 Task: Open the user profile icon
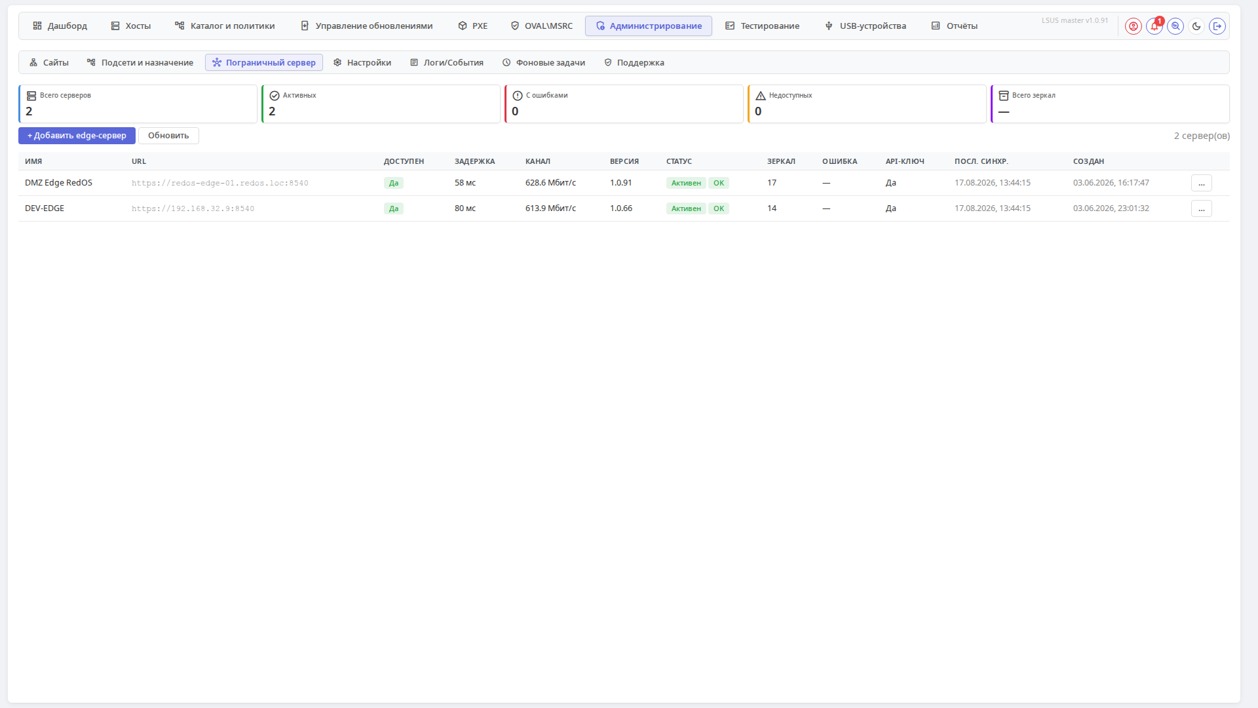(x=1134, y=26)
